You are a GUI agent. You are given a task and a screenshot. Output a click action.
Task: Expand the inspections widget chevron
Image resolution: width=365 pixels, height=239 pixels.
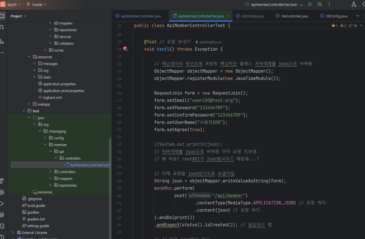click(361, 26)
